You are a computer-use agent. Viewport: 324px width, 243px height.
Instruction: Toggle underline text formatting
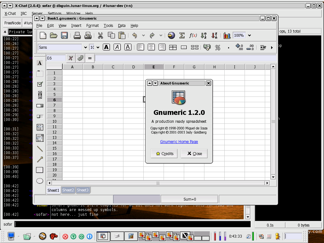click(128, 47)
